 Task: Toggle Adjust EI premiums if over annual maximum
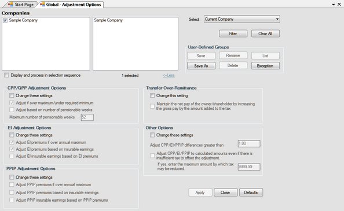tap(12, 142)
